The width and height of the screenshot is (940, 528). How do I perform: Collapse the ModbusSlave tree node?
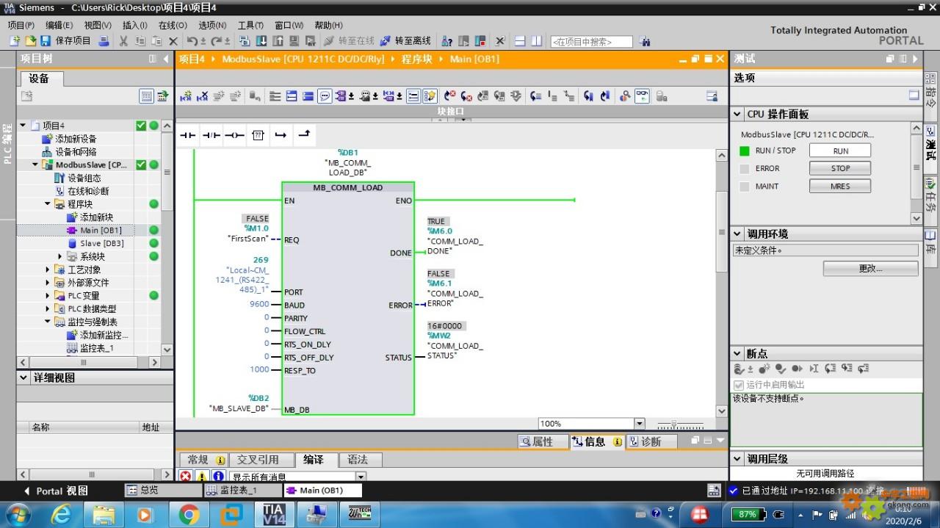(35, 164)
